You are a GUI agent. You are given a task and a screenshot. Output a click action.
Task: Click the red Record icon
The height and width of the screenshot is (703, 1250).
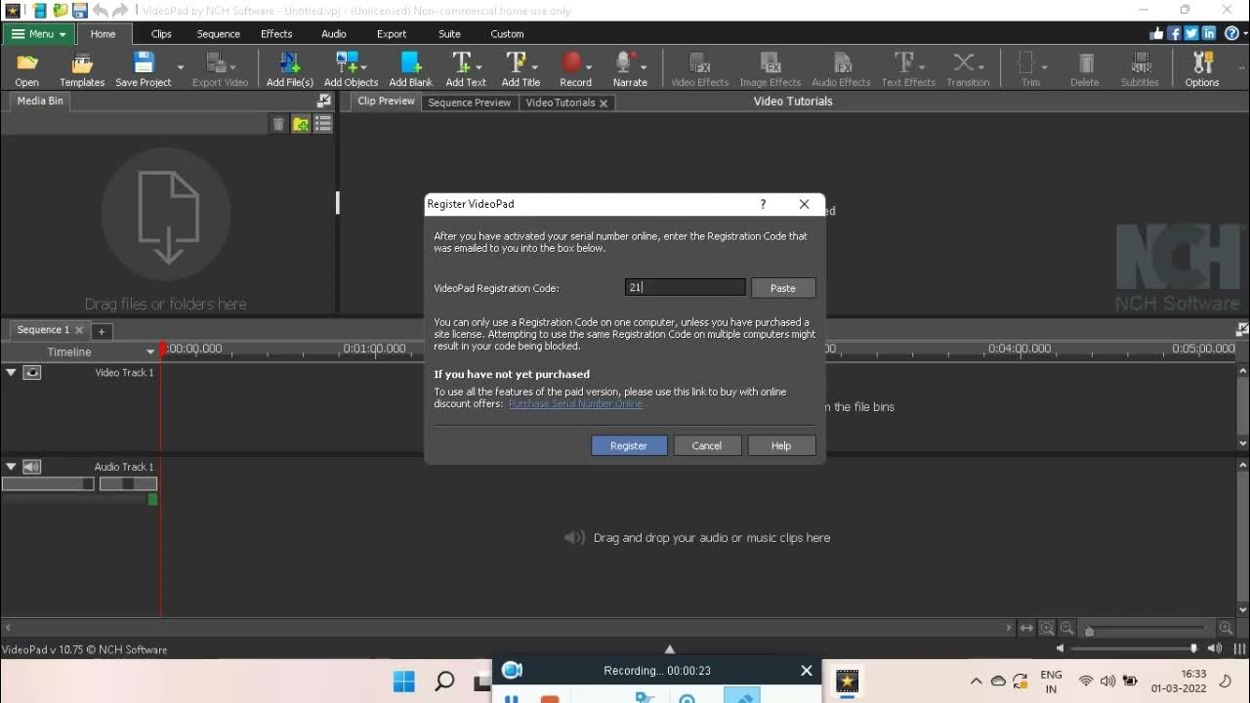571,63
